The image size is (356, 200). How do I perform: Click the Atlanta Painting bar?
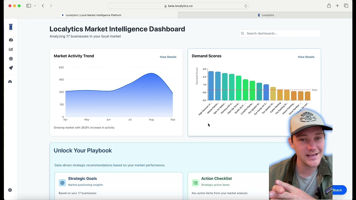tap(218, 86)
